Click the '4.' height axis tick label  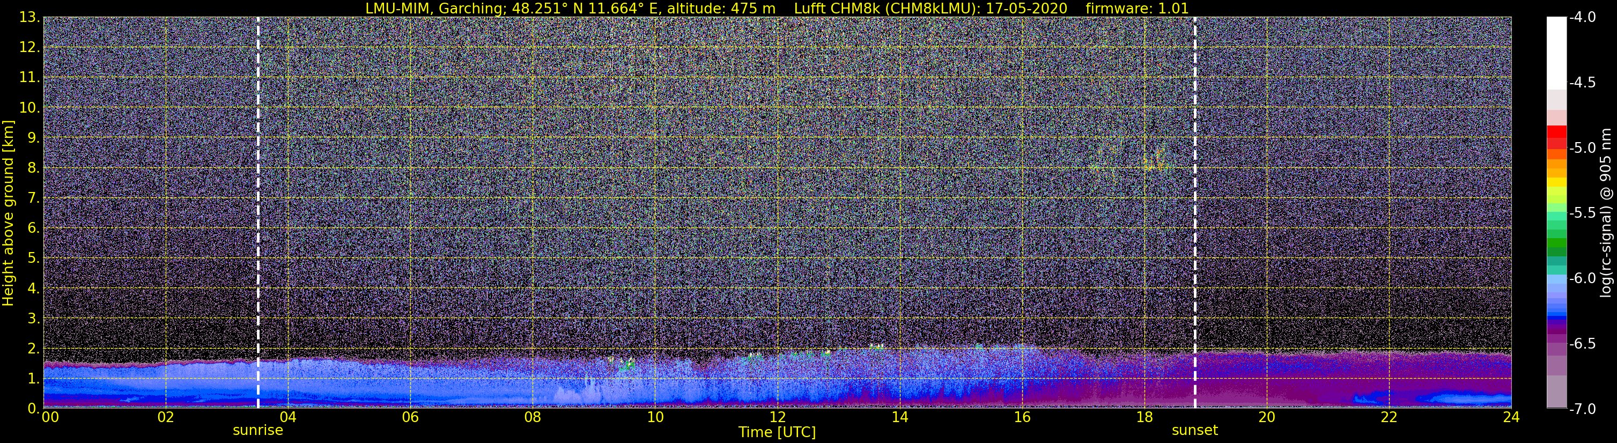33,289
